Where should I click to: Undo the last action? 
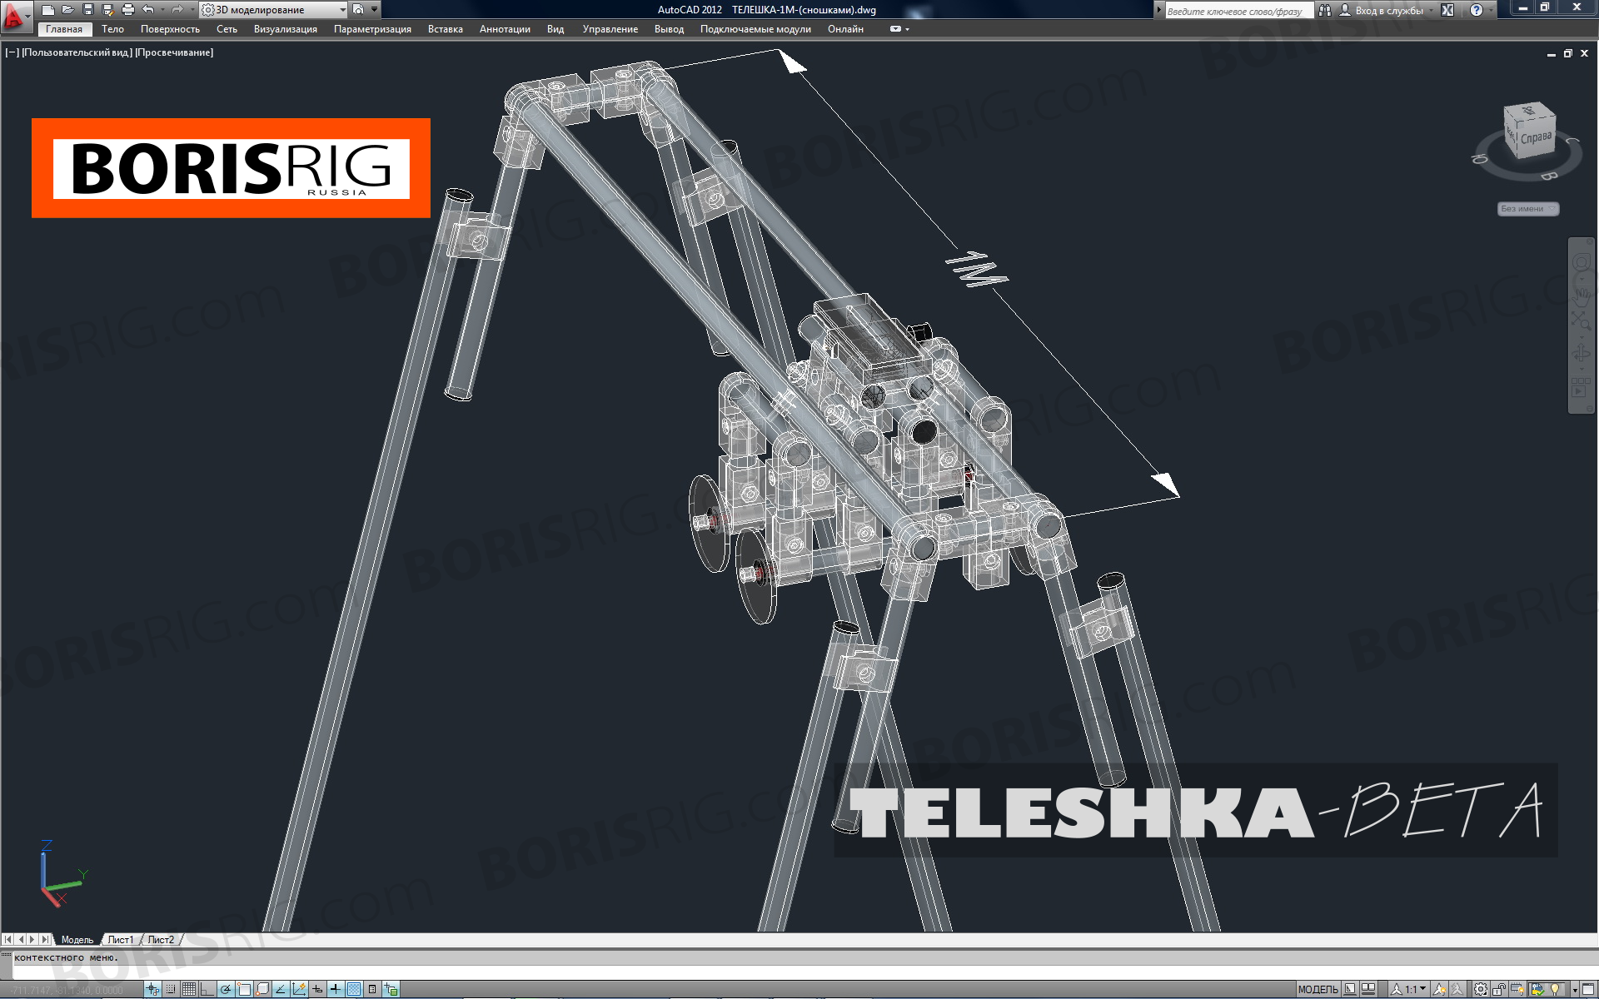coord(147,10)
